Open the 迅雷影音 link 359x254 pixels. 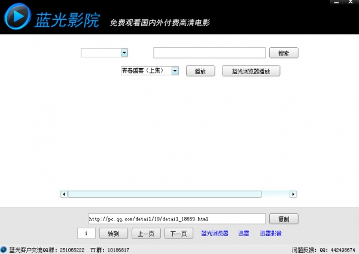tap(270, 233)
